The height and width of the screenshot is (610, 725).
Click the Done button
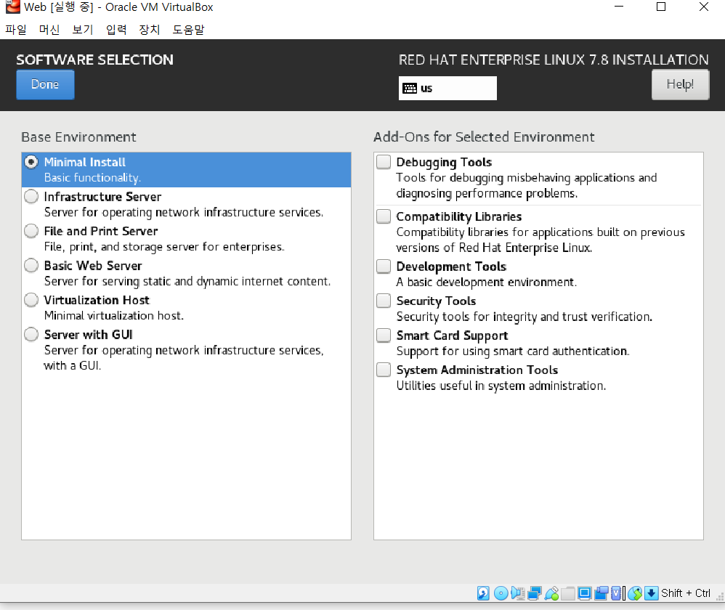45,84
